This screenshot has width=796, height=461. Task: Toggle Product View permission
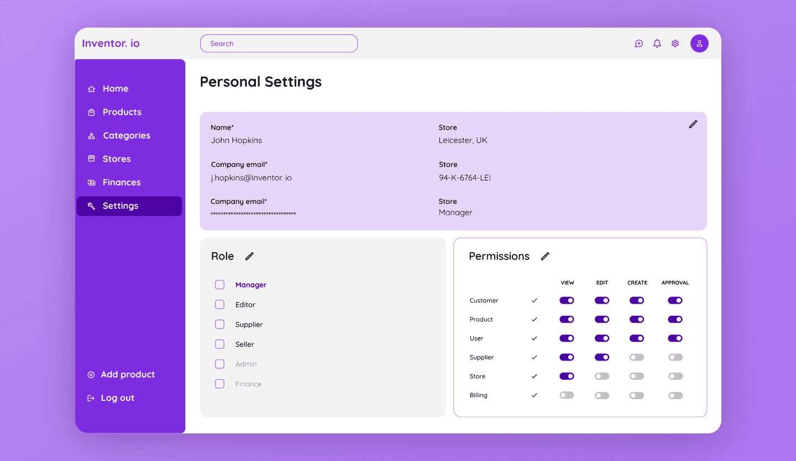tap(567, 320)
